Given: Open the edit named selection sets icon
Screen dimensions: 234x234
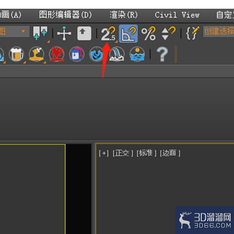Looking at the screenshot, I should tap(192, 33).
